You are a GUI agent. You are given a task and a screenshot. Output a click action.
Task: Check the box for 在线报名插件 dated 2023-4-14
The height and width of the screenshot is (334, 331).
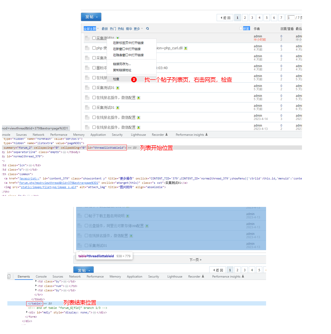pyautogui.click(x=94, y=117)
